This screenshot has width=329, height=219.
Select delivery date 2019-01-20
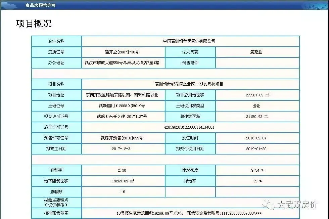pyautogui.click(x=256, y=149)
